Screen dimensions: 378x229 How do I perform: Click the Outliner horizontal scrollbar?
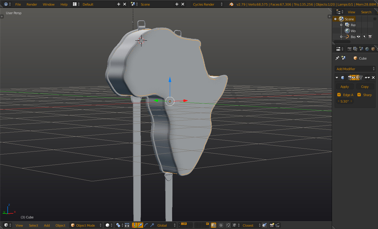(342, 42)
